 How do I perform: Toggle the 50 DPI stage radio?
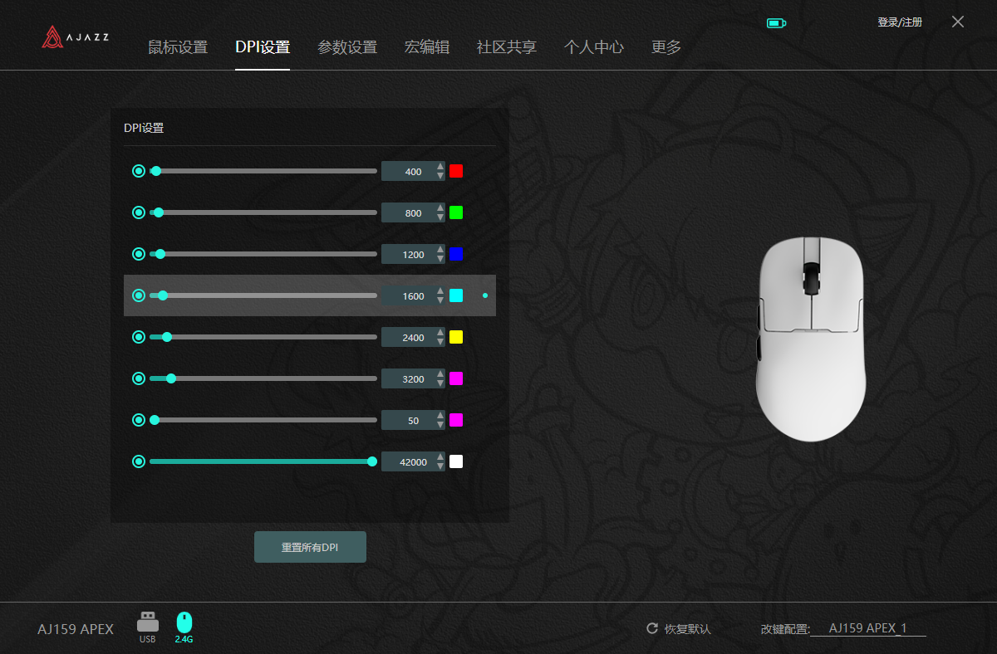[x=139, y=420]
